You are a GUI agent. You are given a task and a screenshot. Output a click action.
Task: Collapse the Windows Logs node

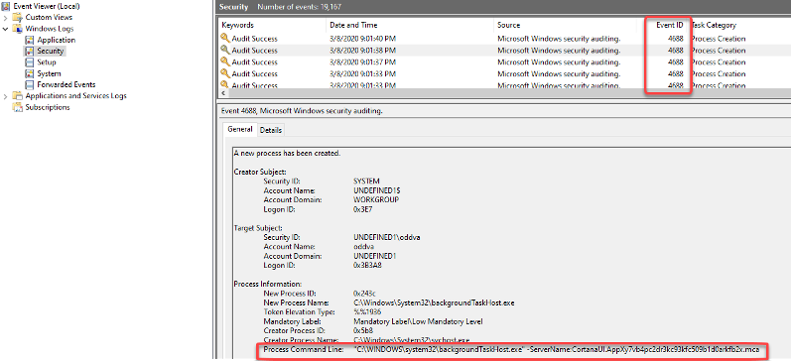coord(6,29)
